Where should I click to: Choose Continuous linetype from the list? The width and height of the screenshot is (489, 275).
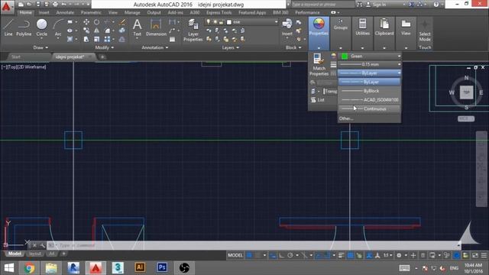370,108
